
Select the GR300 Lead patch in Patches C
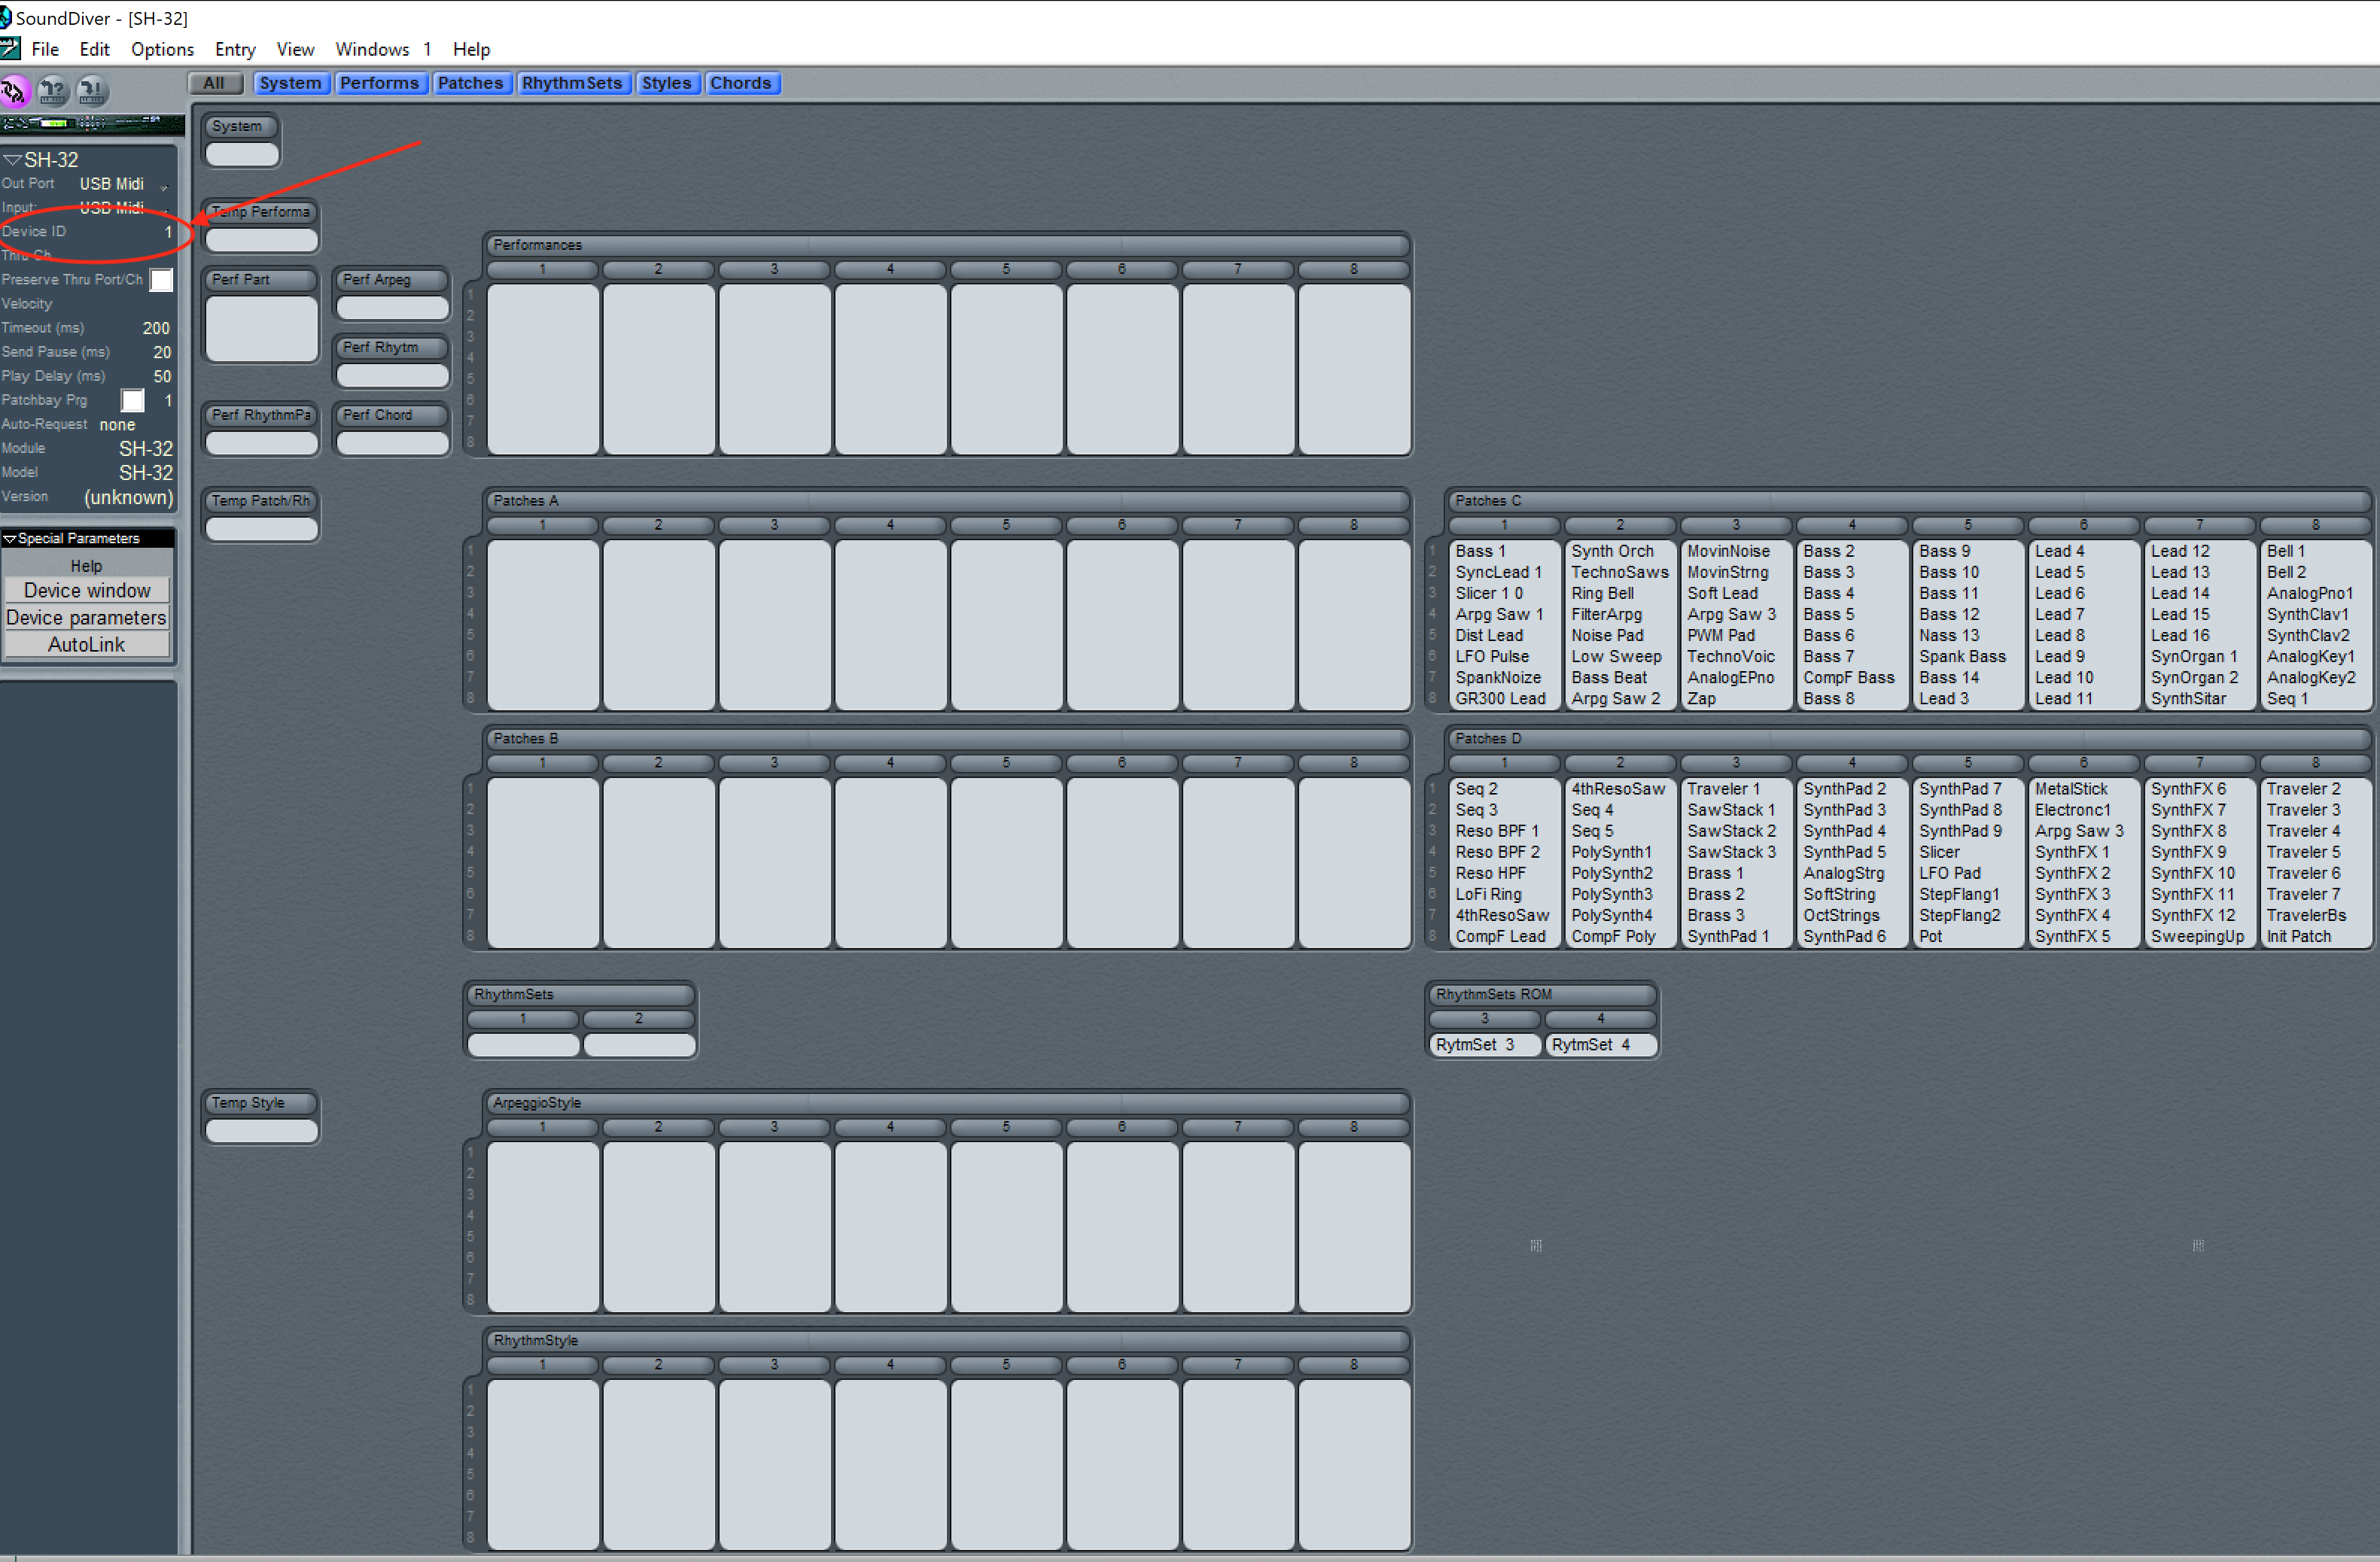coord(1500,698)
